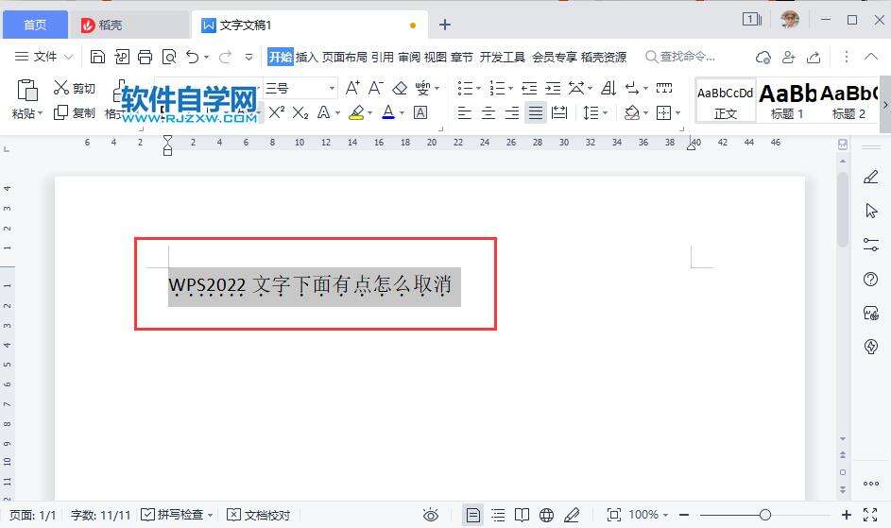The height and width of the screenshot is (528, 891).
Task: Toggle justify alignment
Action: pyautogui.click(x=536, y=112)
